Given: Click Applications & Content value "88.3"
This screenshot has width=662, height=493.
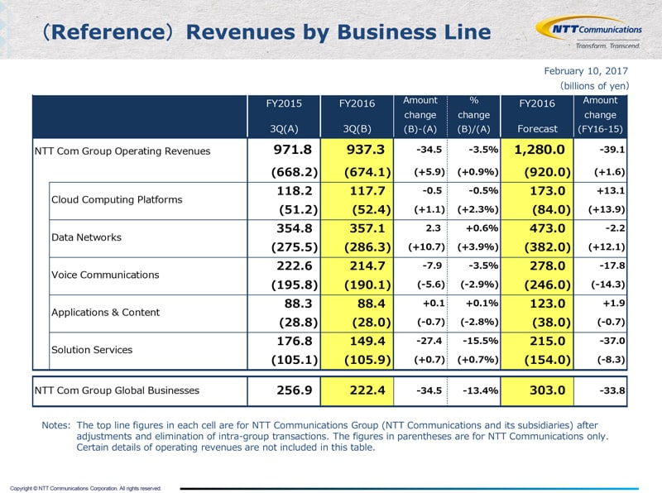Looking at the screenshot, I should [298, 304].
